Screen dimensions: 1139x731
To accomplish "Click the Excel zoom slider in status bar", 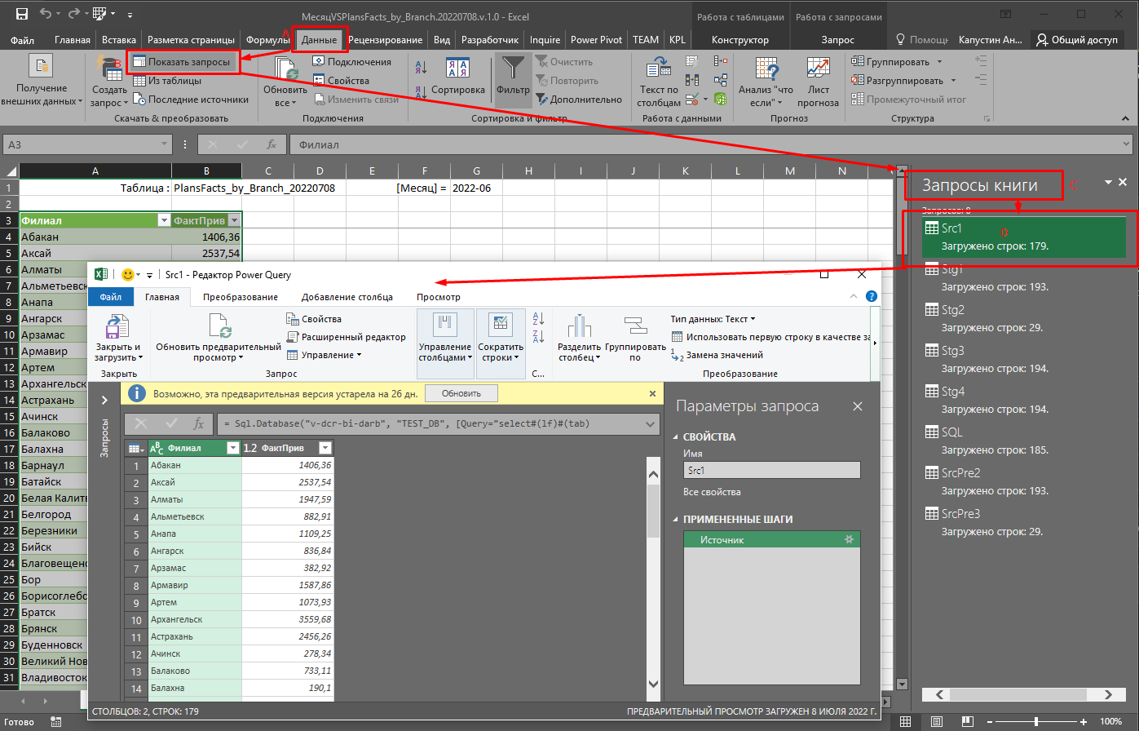I will point(1035,722).
